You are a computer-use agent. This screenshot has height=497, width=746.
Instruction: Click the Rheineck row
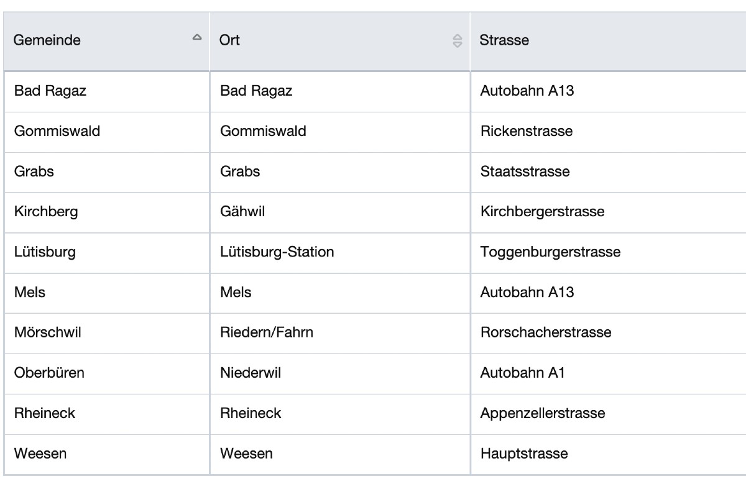pyautogui.click(x=44, y=413)
